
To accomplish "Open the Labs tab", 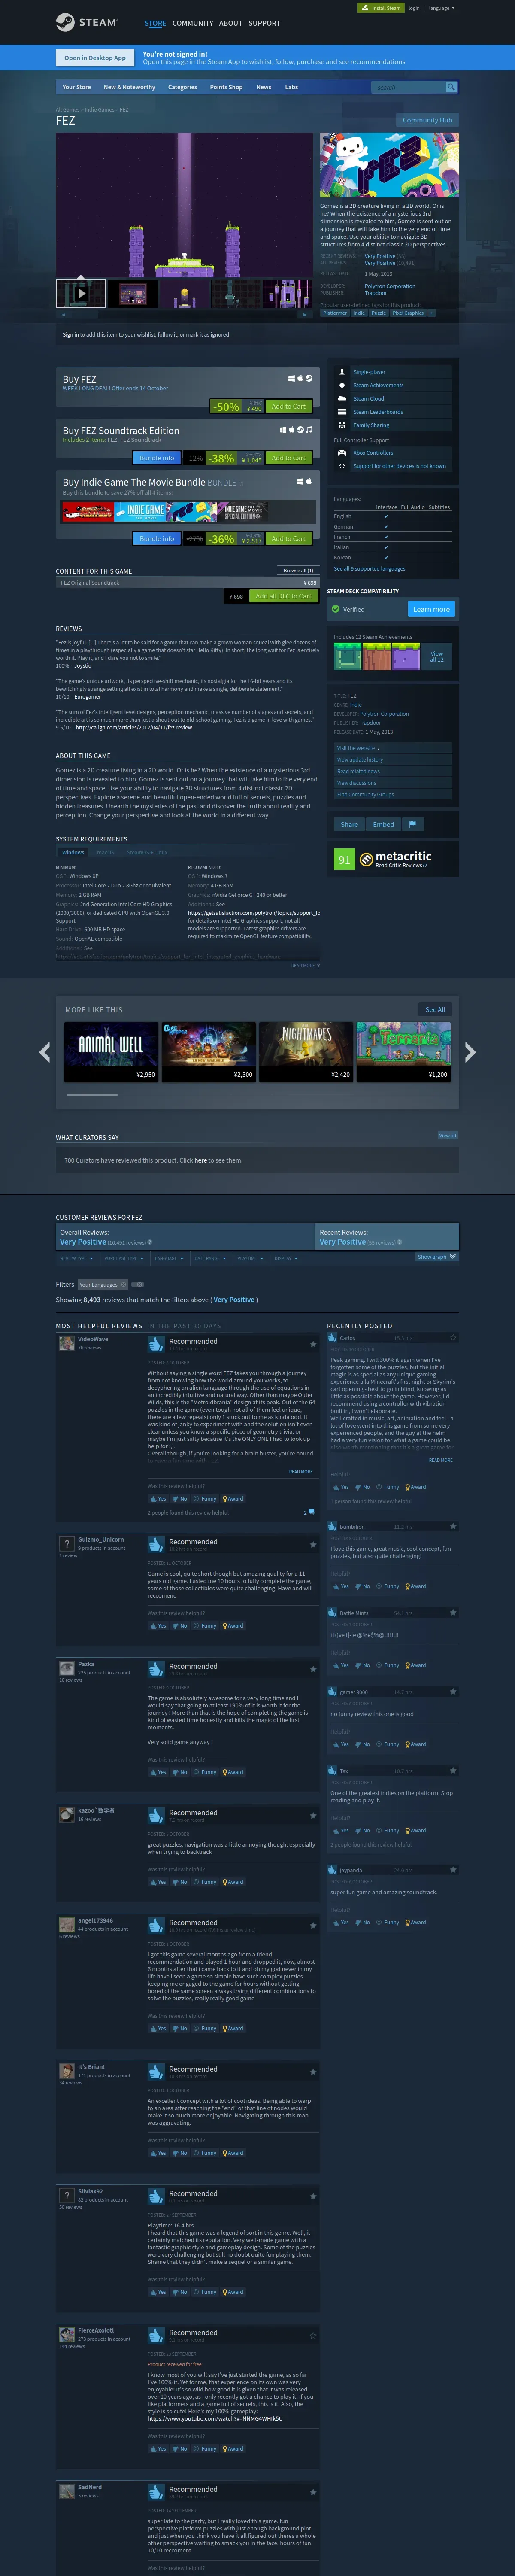I will point(291,87).
